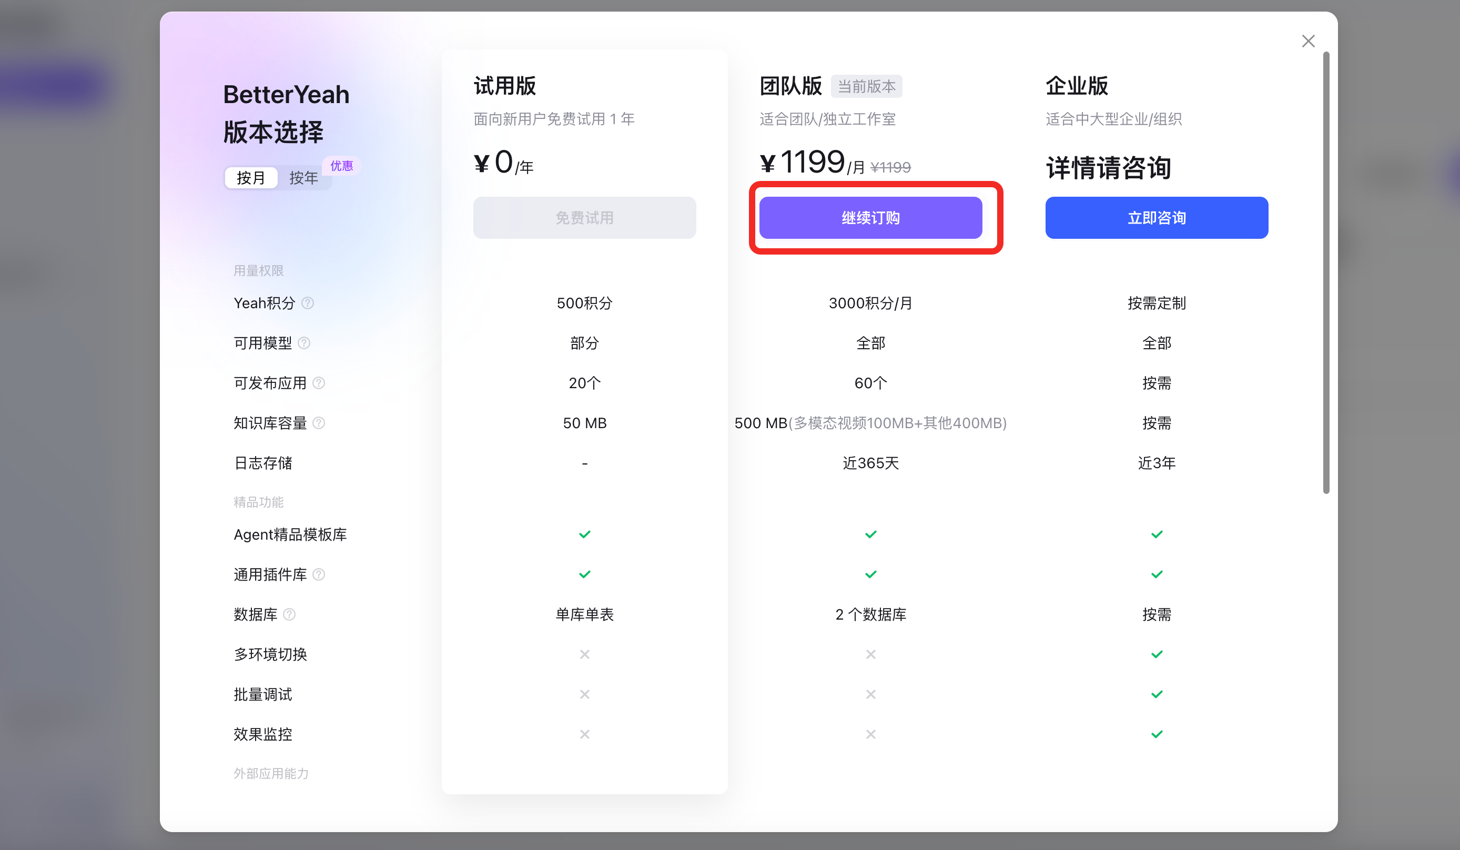This screenshot has width=1460, height=850.
Task: Click 企业版 plan title
Action: point(1077,86)
